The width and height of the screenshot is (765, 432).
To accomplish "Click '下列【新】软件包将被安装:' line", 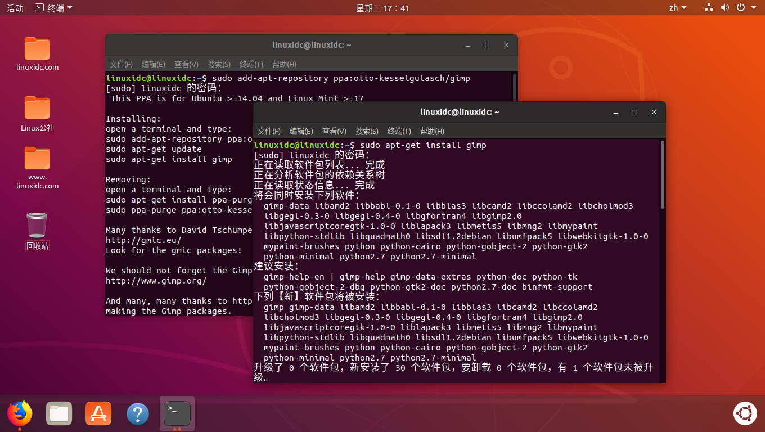I will [317, 297].
